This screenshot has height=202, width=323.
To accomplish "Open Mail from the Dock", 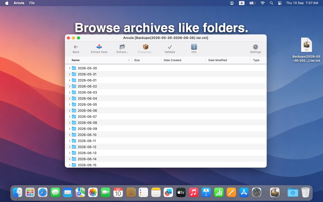I will [68, 193].
